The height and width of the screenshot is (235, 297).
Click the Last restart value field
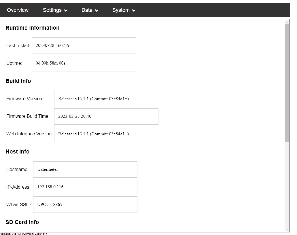coord(84,46)
